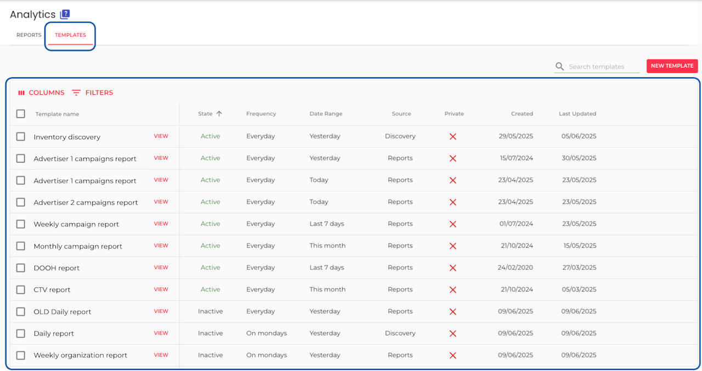702x371 pixels.
Task: Click Private red X for DOOH report
Action: click(x=453, y=268)
